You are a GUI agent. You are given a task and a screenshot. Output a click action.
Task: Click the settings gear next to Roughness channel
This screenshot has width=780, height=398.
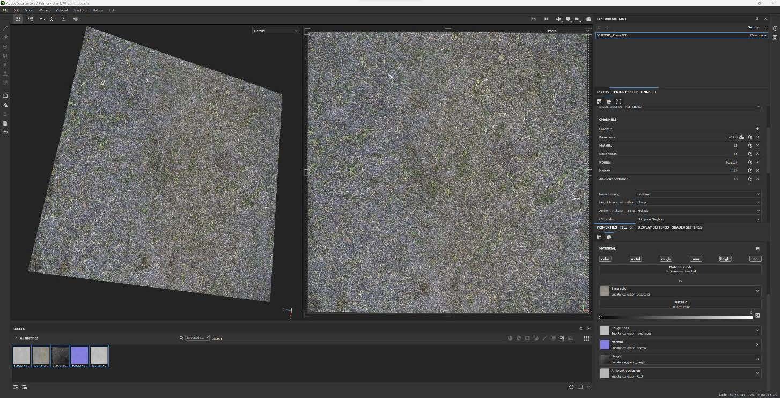coord(749,154)
